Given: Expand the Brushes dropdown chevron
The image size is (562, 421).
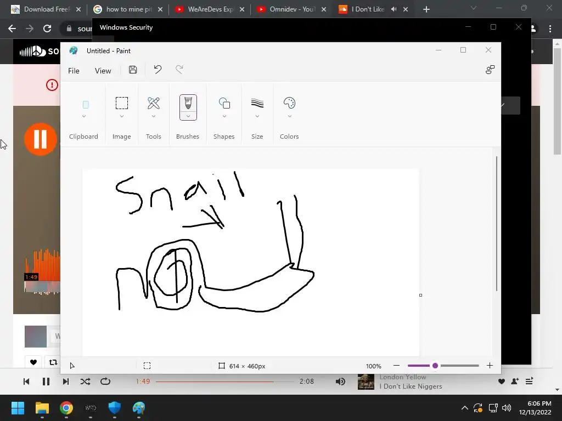Looking at the screenshot, I should 188,116.
